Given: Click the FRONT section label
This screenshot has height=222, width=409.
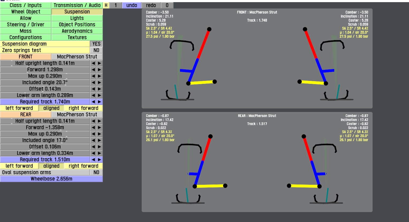Looking at the screenshot, I should (26, 57).
